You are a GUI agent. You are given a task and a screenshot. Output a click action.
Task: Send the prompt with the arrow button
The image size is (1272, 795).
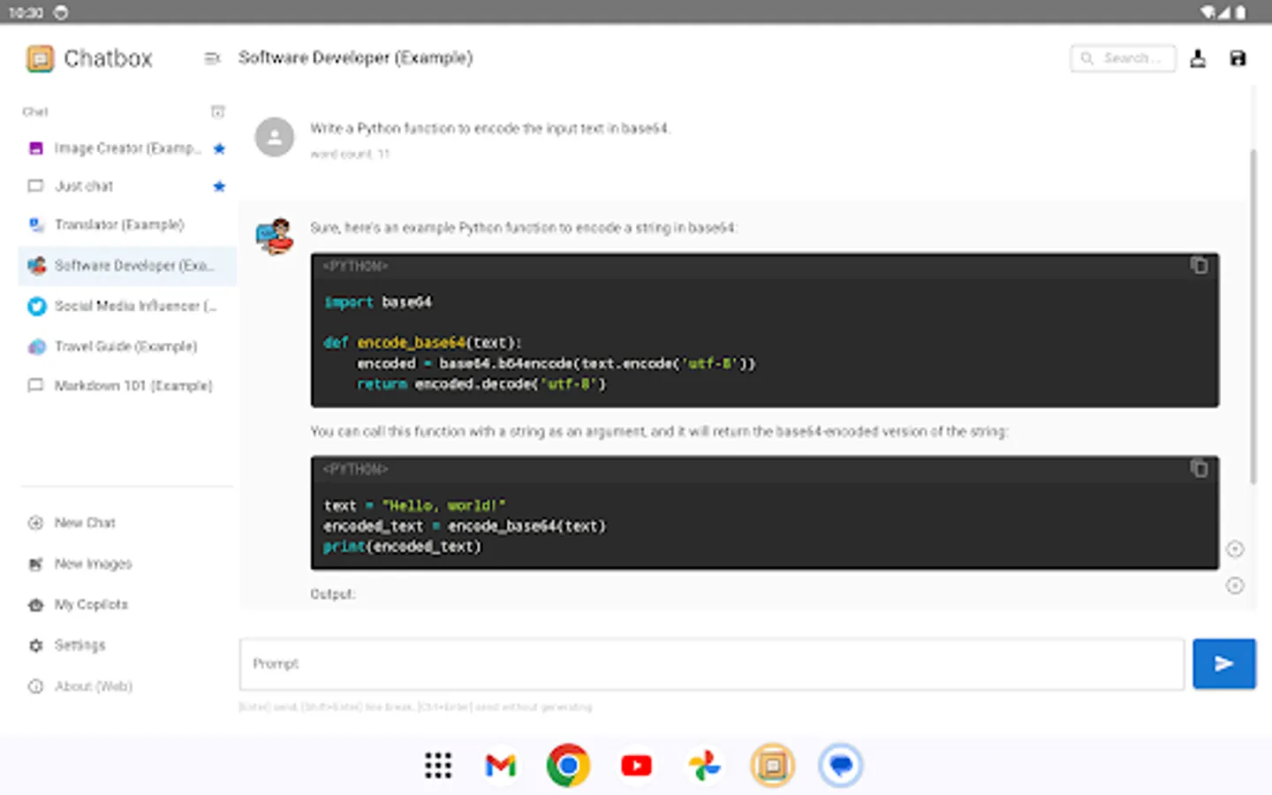click(x=1223, y=662)
